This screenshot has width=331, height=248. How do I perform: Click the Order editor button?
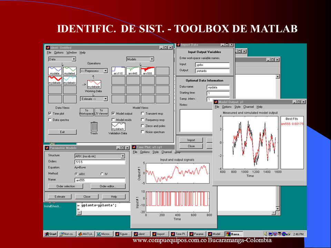click(108, 186)
